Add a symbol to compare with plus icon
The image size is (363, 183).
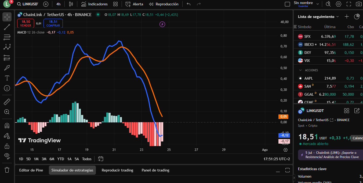pos(46,4)
